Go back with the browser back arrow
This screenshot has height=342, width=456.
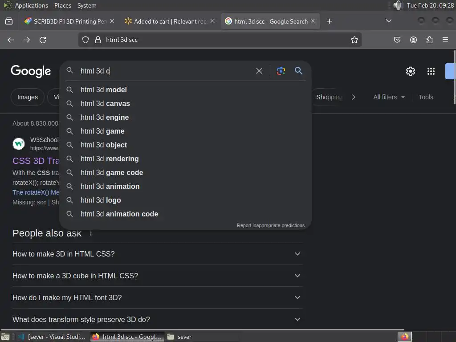(x=11, y=40)
